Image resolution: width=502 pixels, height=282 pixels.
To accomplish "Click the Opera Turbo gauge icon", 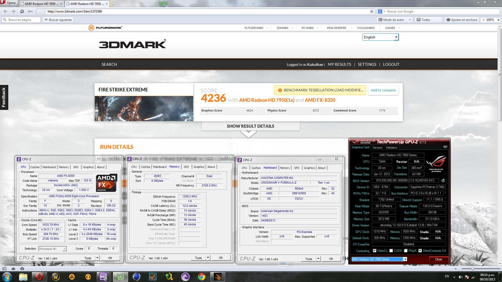I will coord(22,268).
